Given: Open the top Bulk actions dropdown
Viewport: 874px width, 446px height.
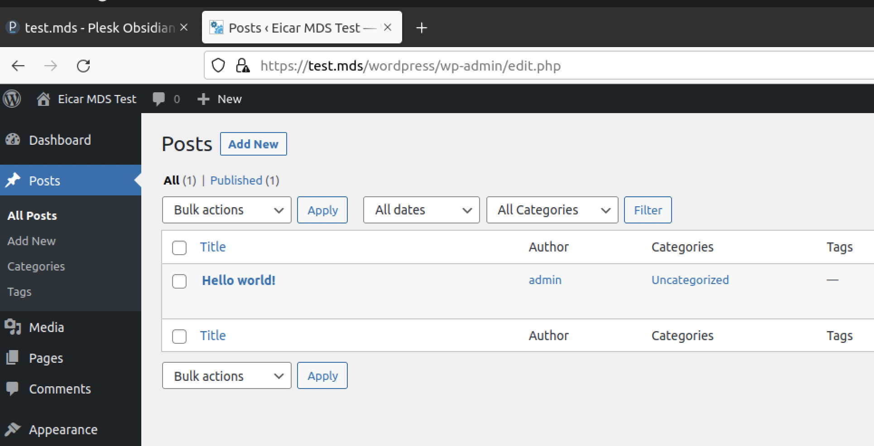Looking at the screenshot, I should pyautogui.click(x=226, y=210).
